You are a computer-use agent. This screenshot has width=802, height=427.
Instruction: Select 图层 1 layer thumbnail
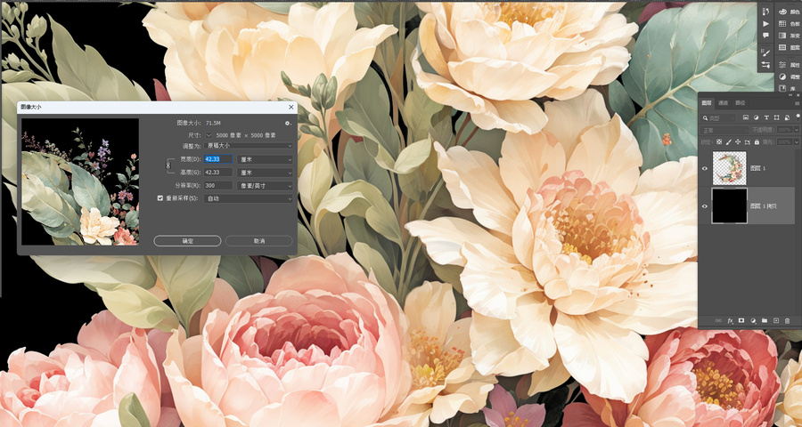tap(729, 168)
